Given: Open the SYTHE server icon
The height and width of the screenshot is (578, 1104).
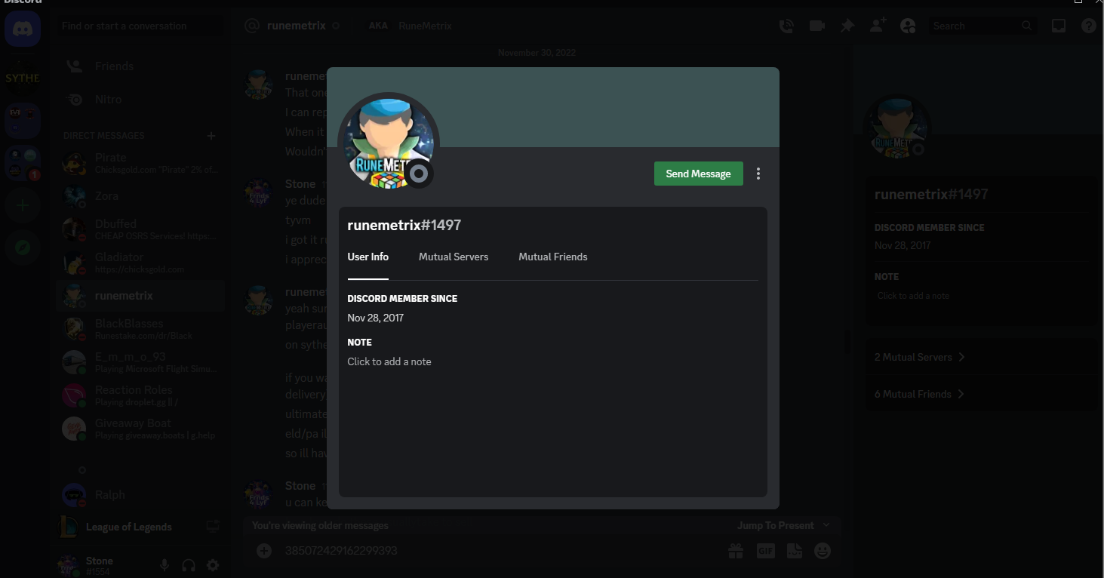Looking at the screenshot, I should (x=23, y=78).
